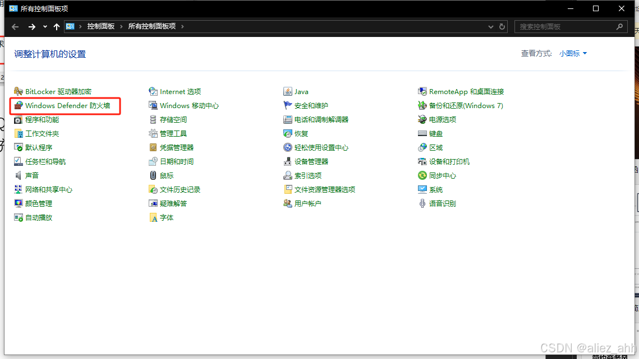Click the 存储空间 drives icon
The image size is (639, 359).
[x=153, y=120]
